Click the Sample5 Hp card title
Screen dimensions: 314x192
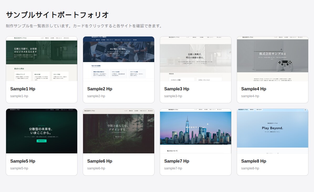[23, 161]
